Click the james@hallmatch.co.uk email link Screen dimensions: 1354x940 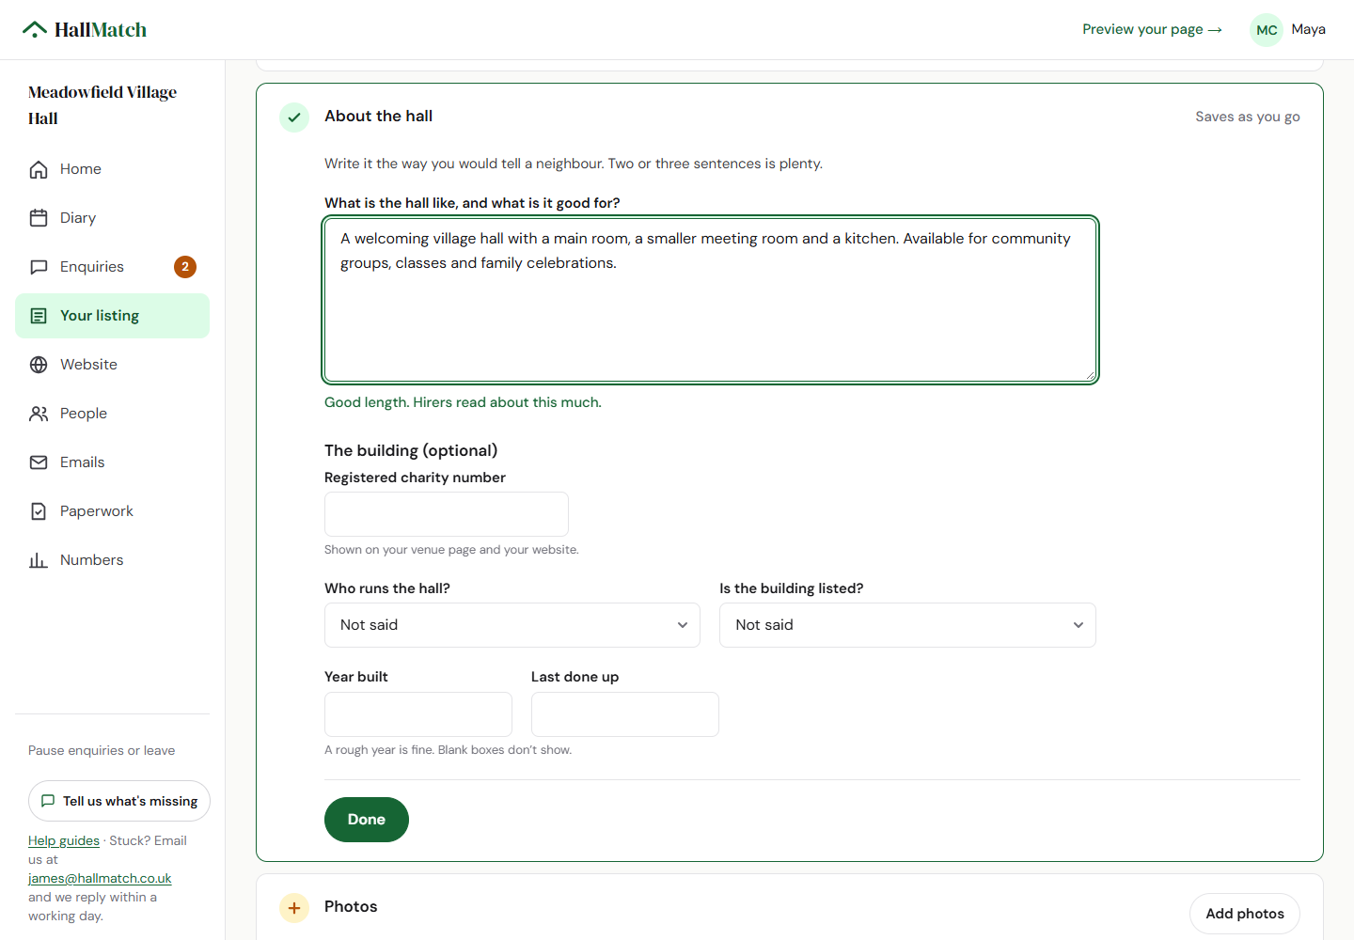100,878
